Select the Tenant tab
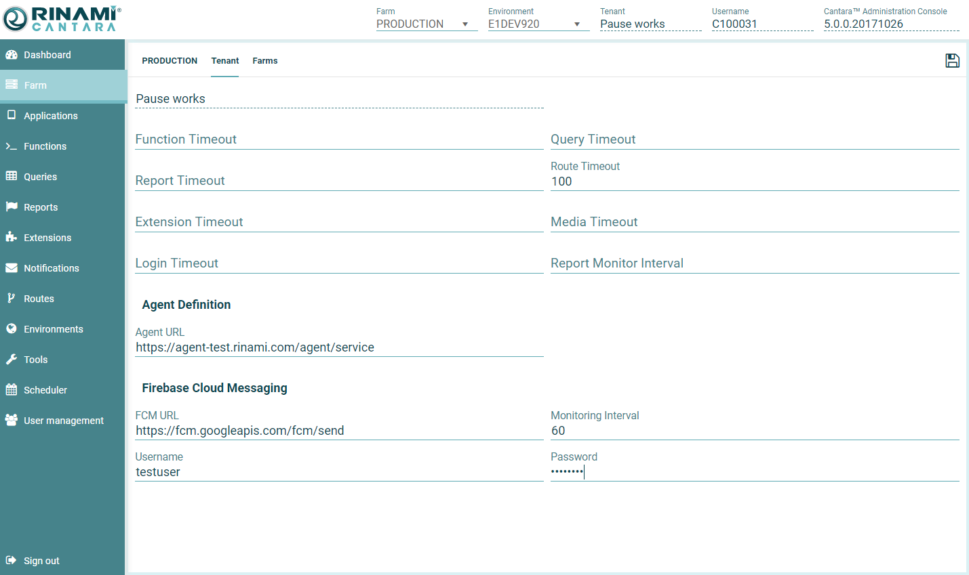Screen dimensions: 969x575 (x=225, y=61)
